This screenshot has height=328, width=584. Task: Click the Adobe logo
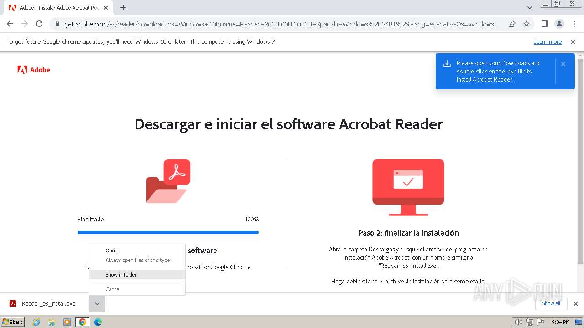(33, 70)
